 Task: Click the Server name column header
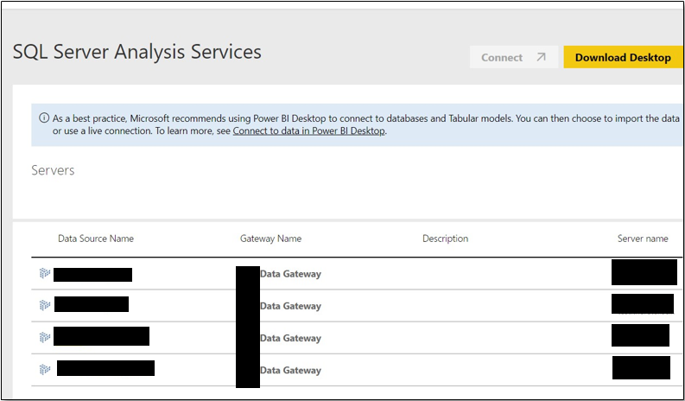coord(643,239)
